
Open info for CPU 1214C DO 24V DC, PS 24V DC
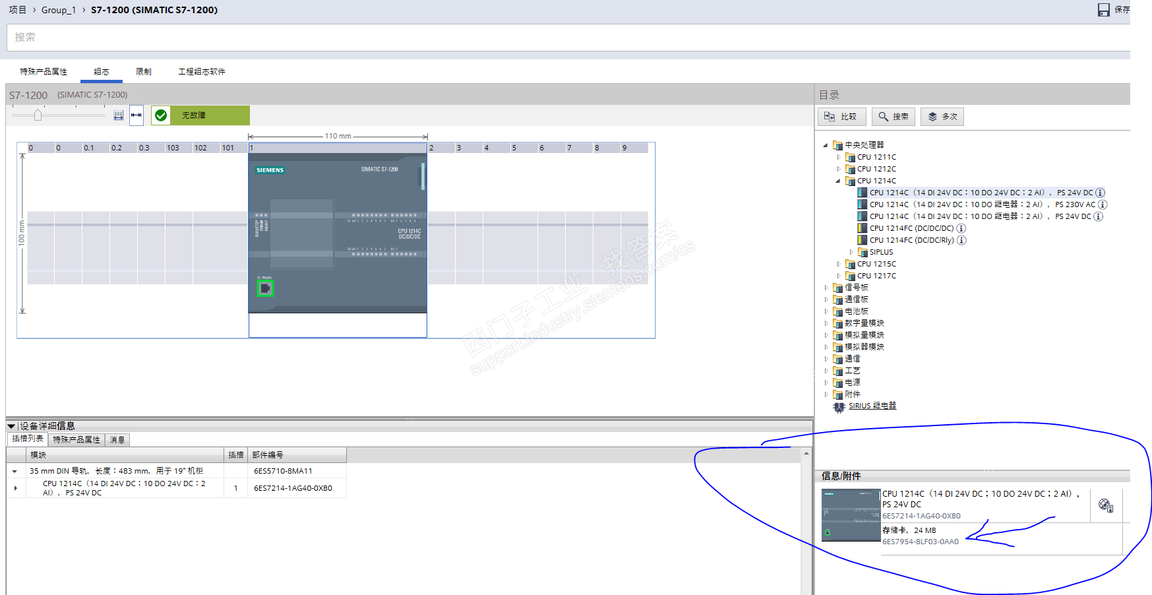1100,193
